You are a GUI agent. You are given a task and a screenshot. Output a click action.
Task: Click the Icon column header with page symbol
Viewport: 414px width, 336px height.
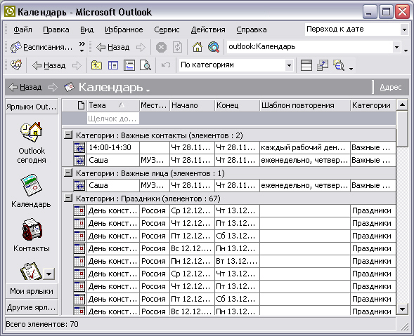[x=81, y=105]
